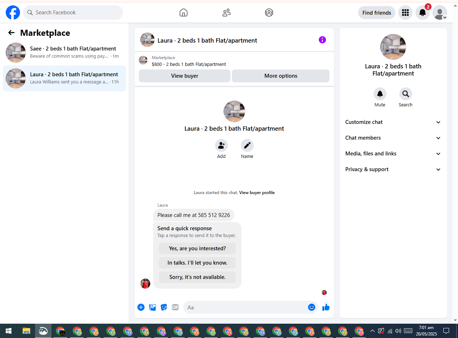Click Laura's avatar beside the quick responses

145,284
